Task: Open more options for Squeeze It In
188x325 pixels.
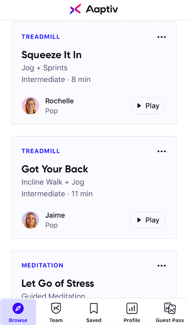Action: coord(161,37)
